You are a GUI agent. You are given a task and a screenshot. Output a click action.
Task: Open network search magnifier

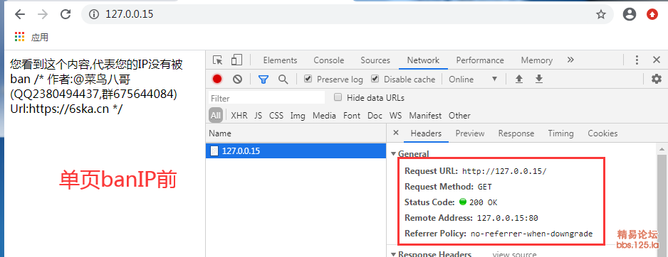point(283,79)
